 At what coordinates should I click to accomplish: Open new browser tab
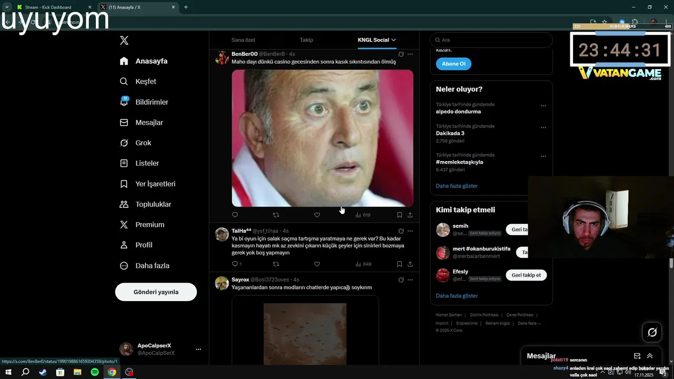[x=186, y=7]
